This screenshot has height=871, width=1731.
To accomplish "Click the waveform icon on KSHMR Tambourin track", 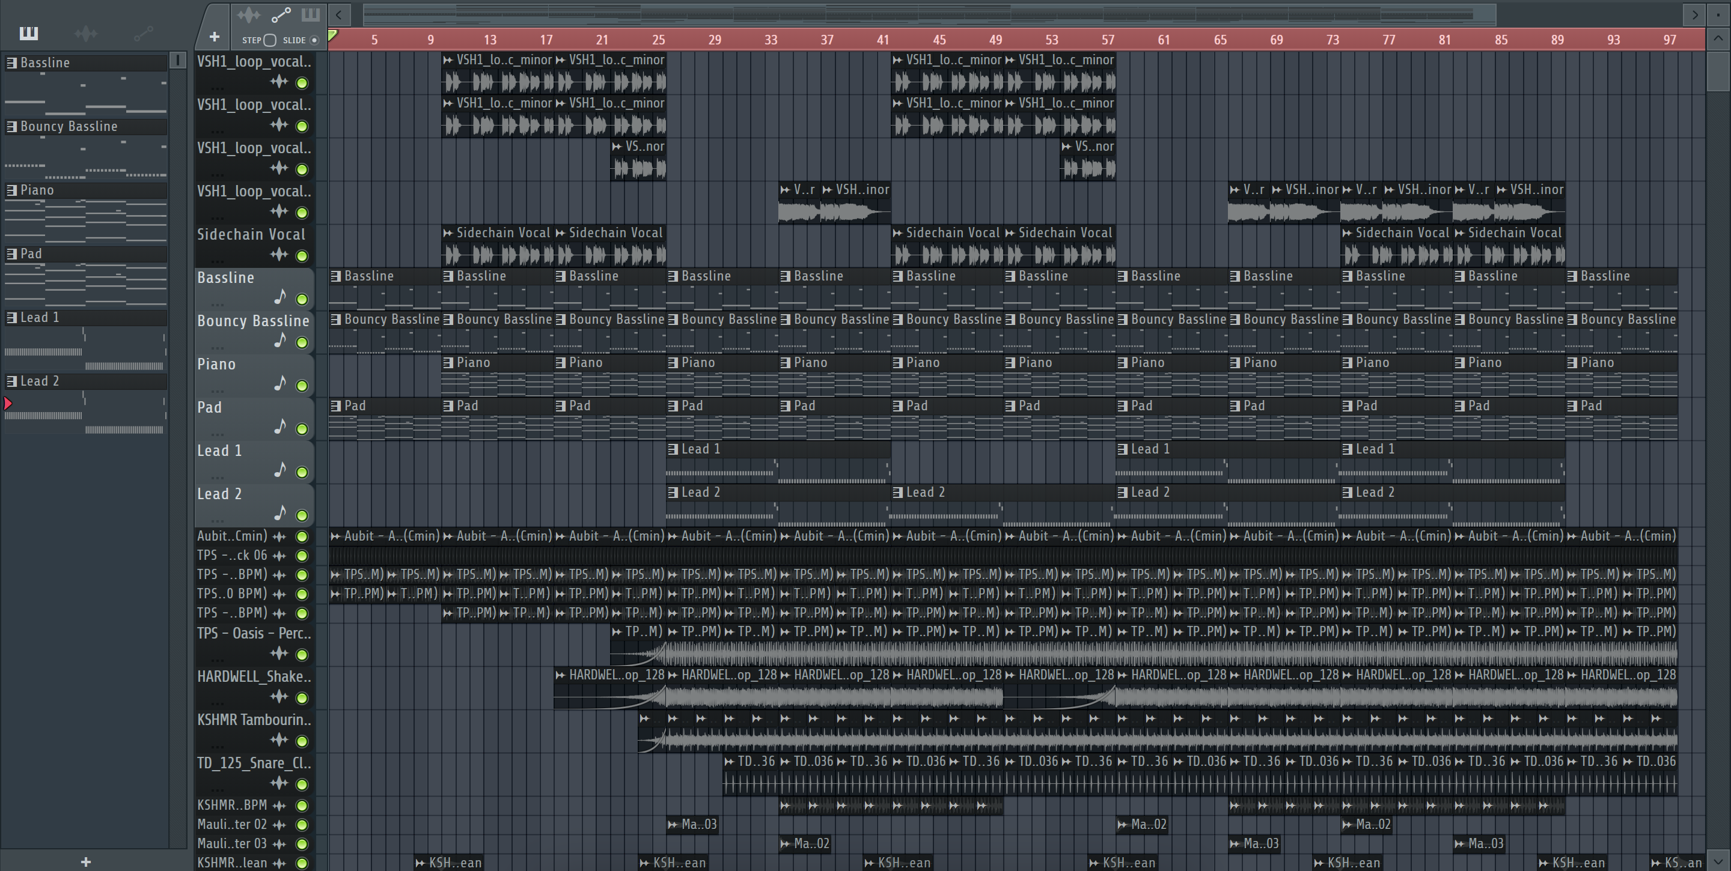I will pyautogui.click(x=279, y=740).
